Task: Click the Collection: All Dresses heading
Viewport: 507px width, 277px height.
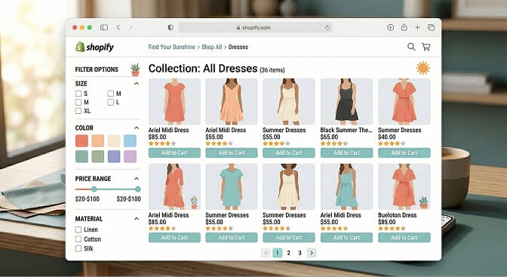Action: (x=203, y=68)
